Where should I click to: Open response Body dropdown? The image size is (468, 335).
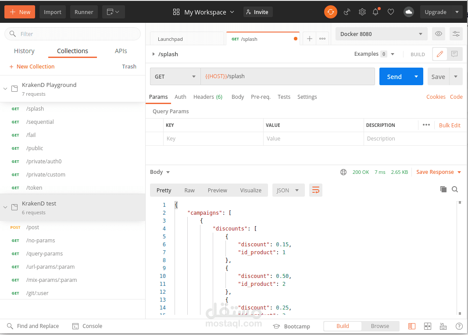click(x=160, y=172)
